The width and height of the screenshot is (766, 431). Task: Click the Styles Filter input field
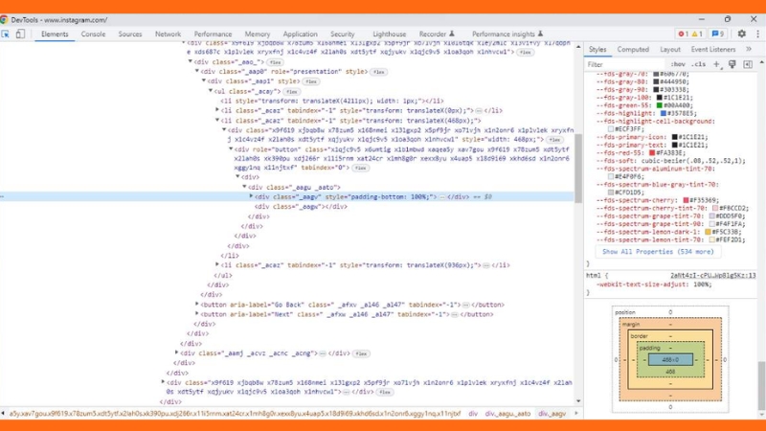[x=625, y=64]
